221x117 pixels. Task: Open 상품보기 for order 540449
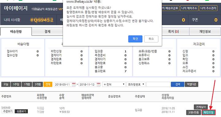21,111
